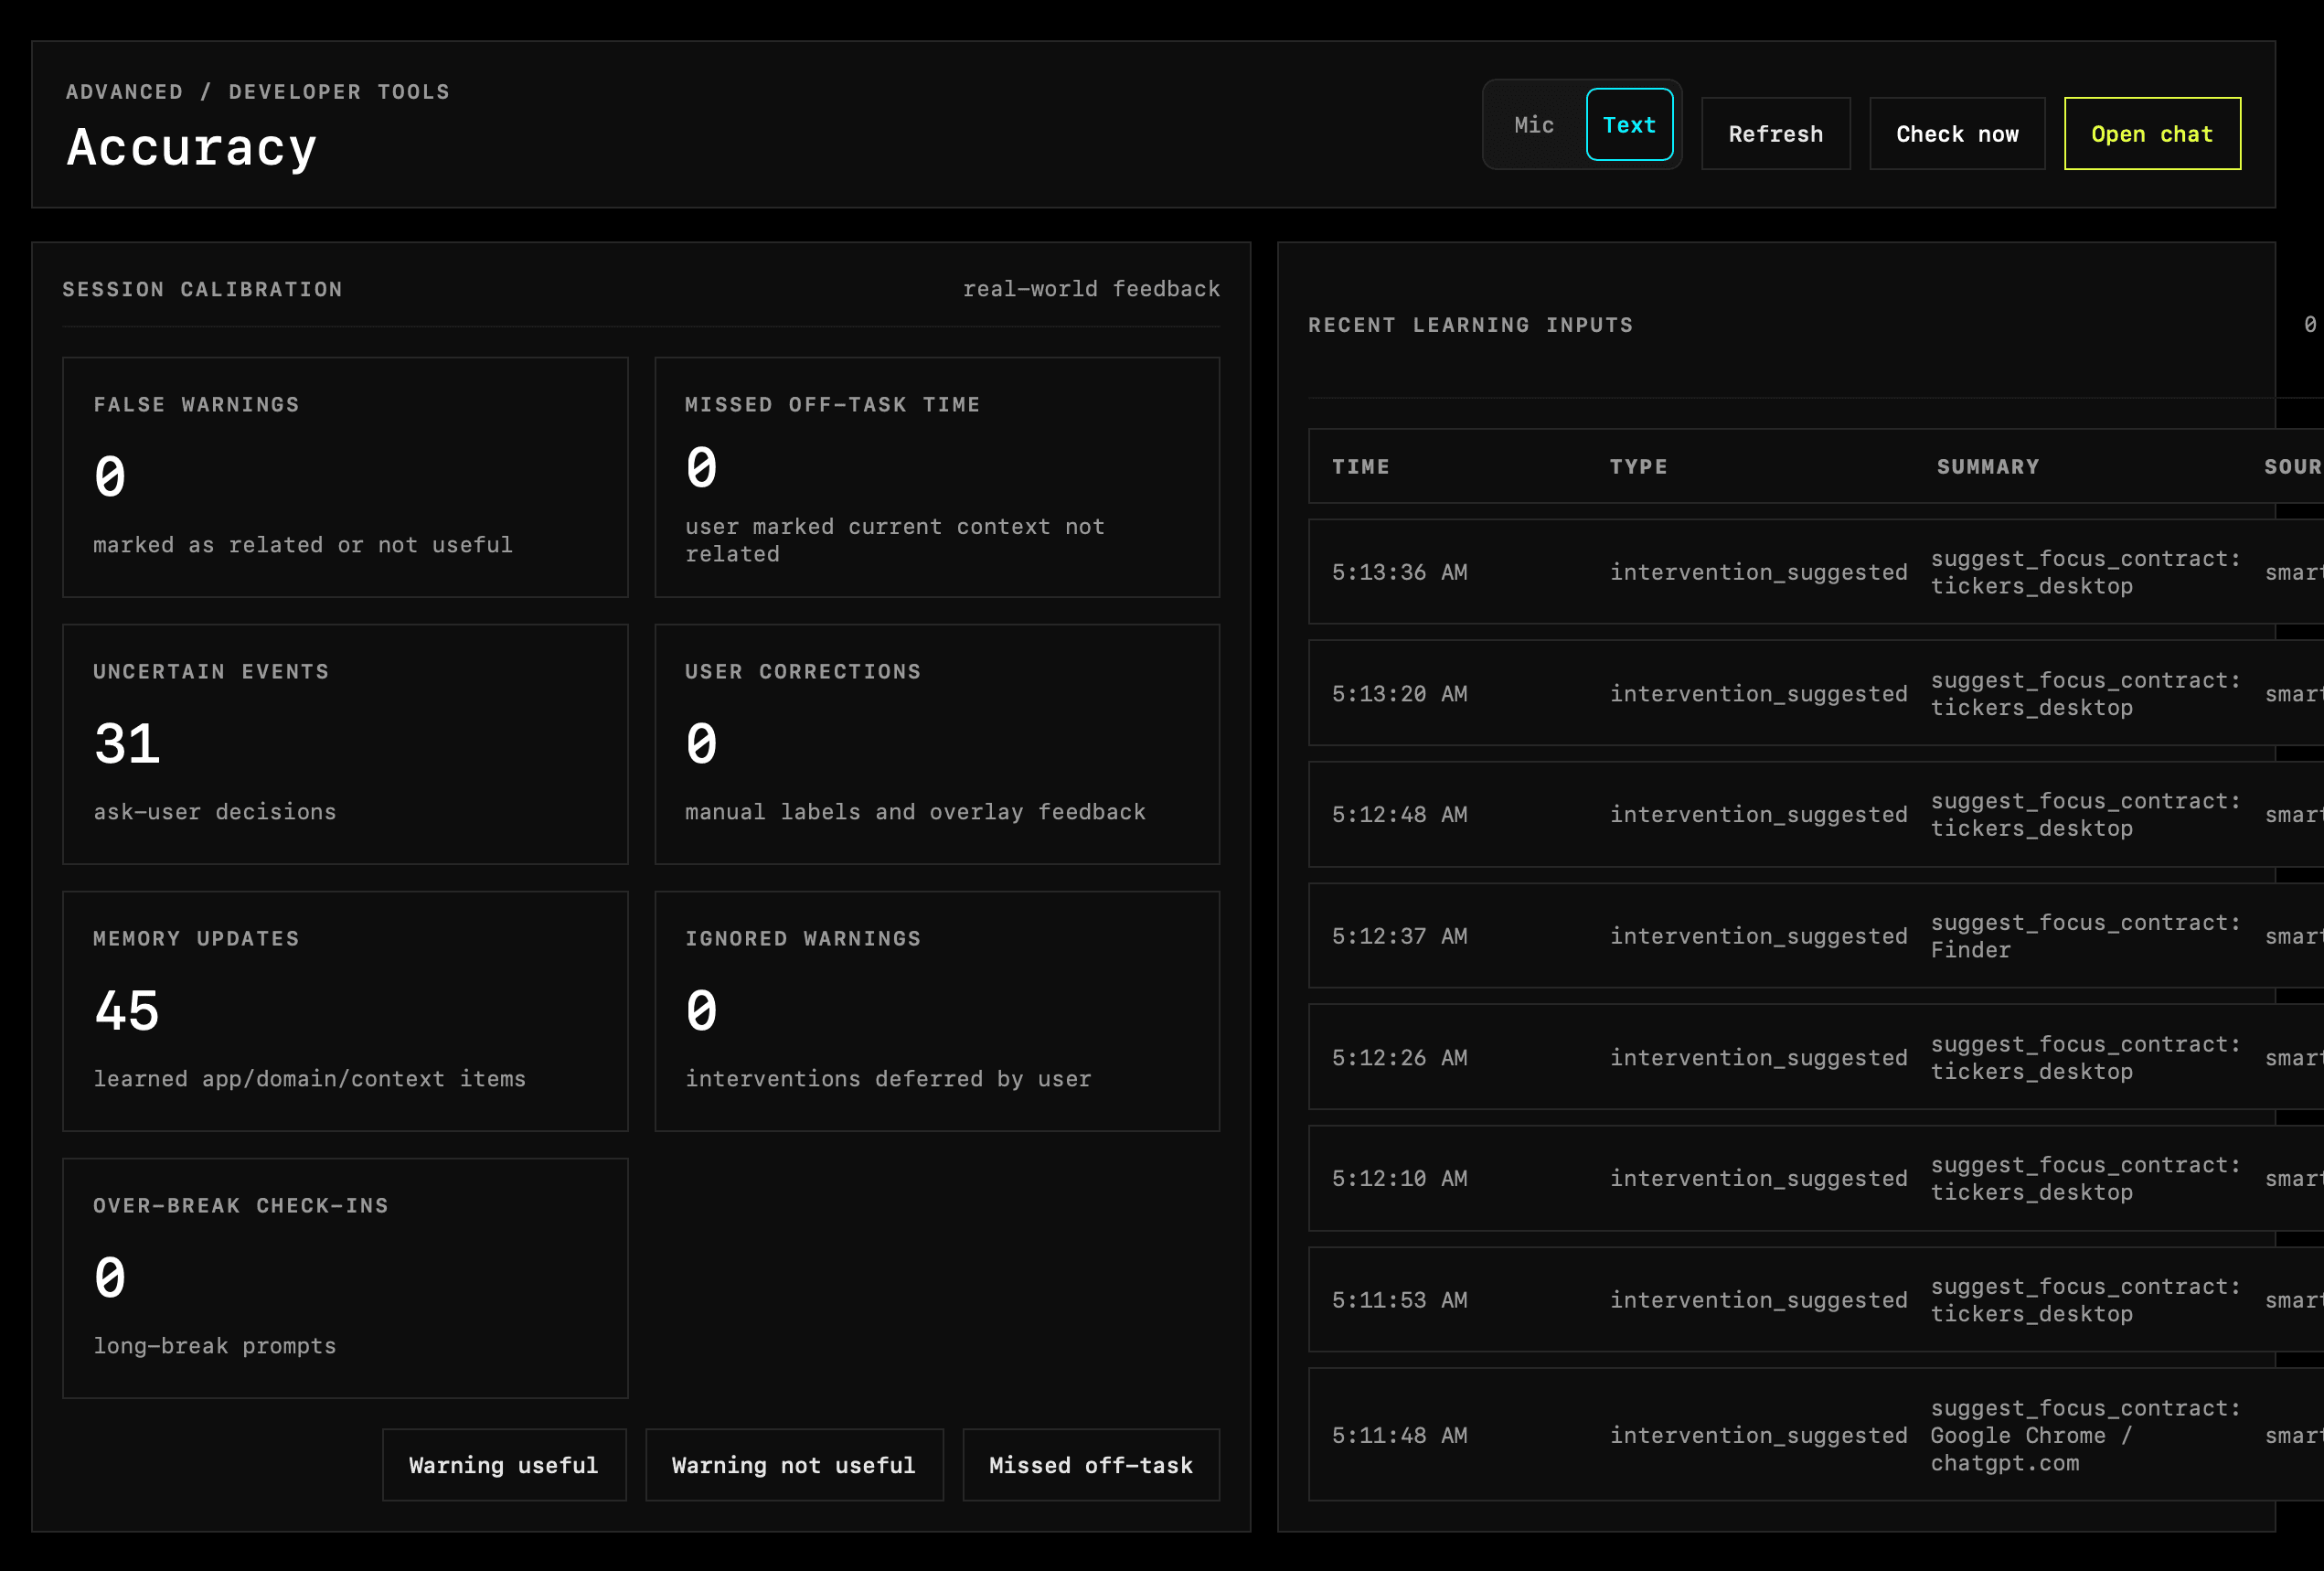Click the Refresh button
Viewport: 2324px width, 1571px height.
tap(1775, 134)
